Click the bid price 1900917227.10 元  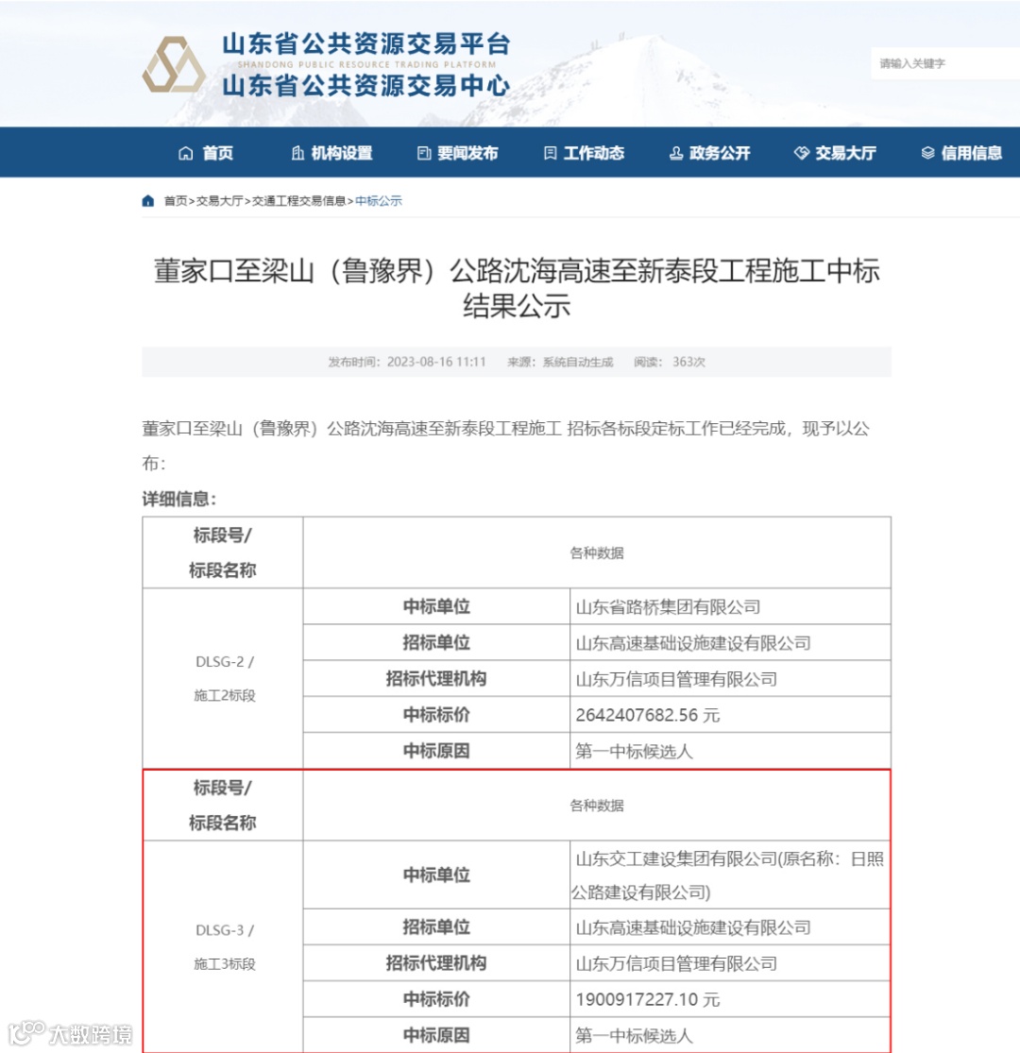click(x=647, y=999)
